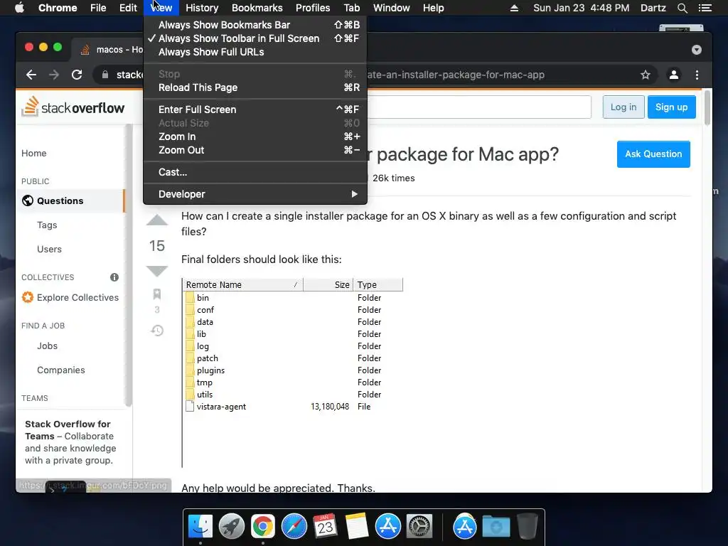
Task: Click the Chrome back arrow
Action: [x=31, y=75]
